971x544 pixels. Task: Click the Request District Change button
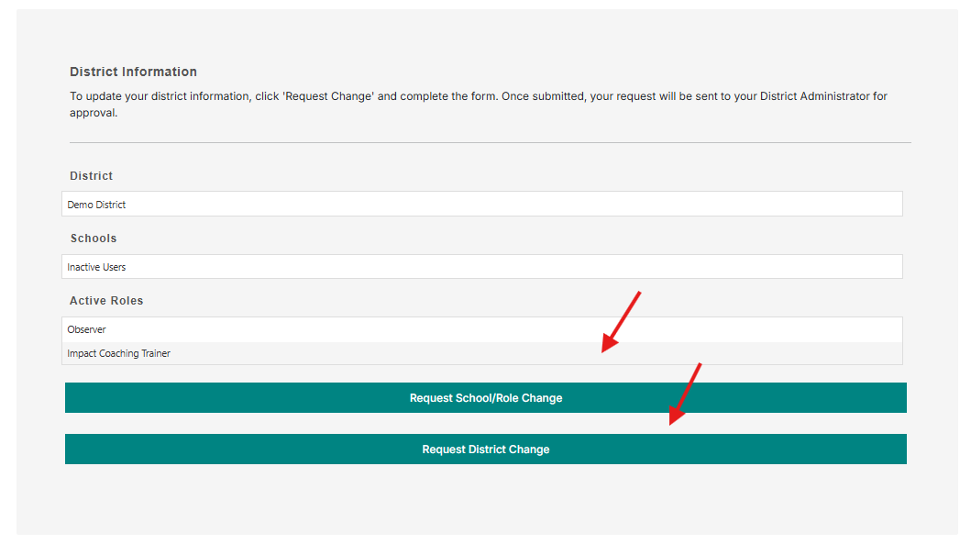486,450
